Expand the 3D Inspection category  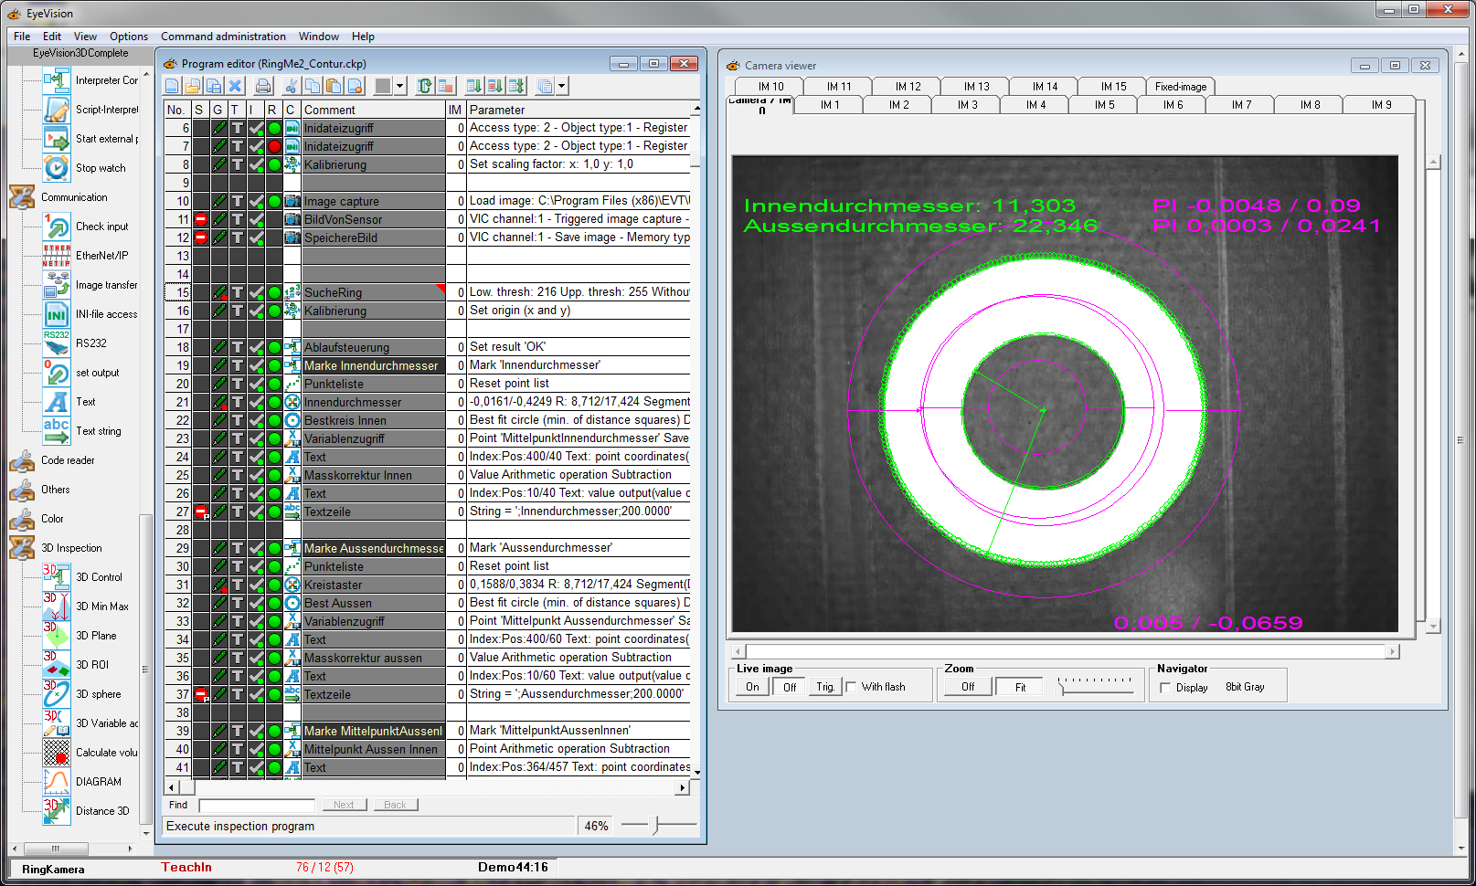tap(22, 548)
